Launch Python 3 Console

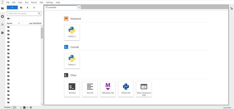point(72,61)
